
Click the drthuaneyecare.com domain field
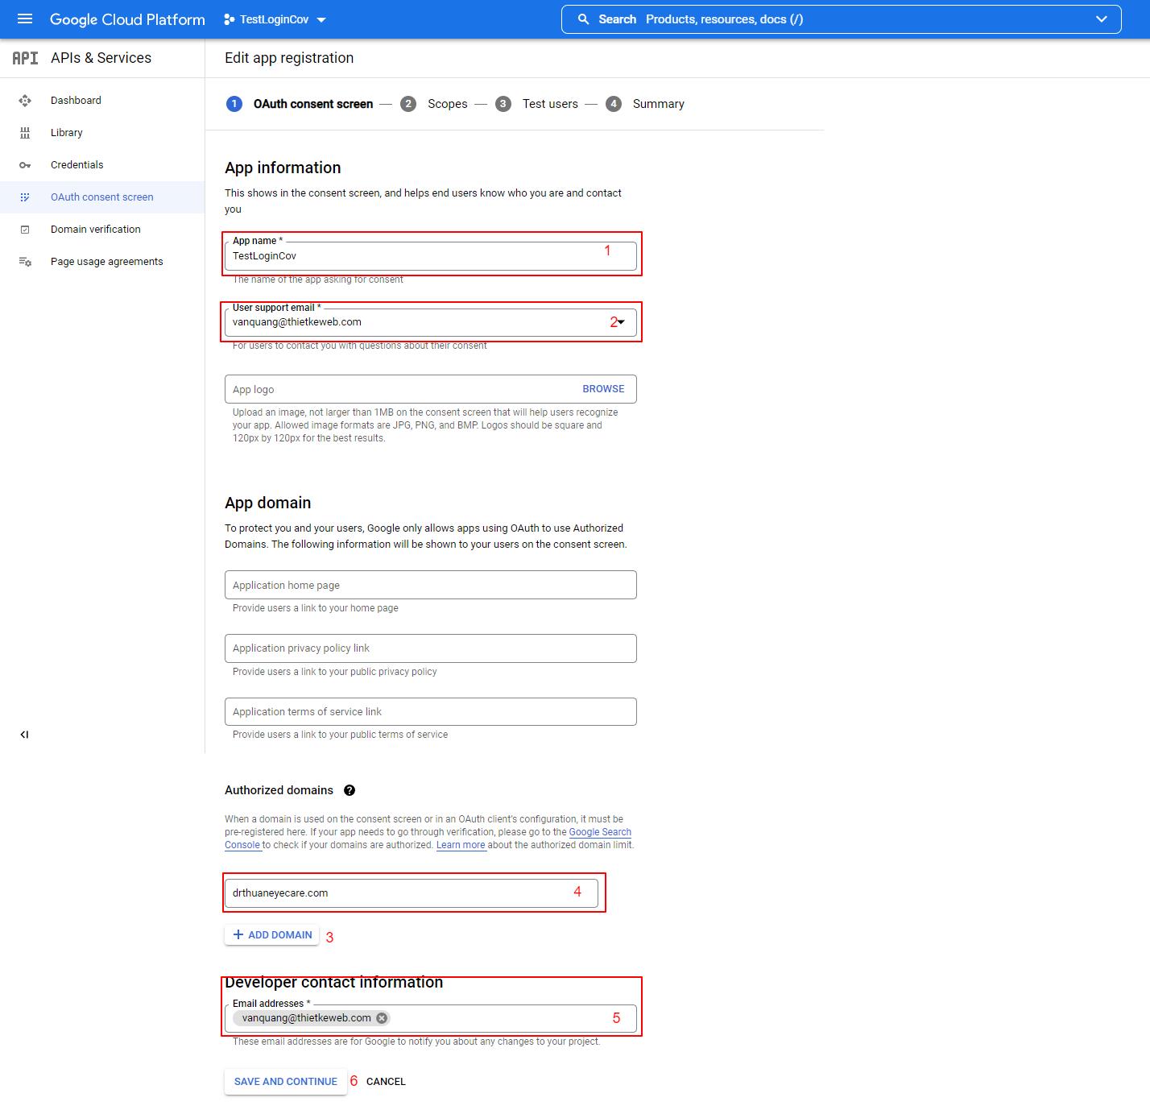coord(412,893)
